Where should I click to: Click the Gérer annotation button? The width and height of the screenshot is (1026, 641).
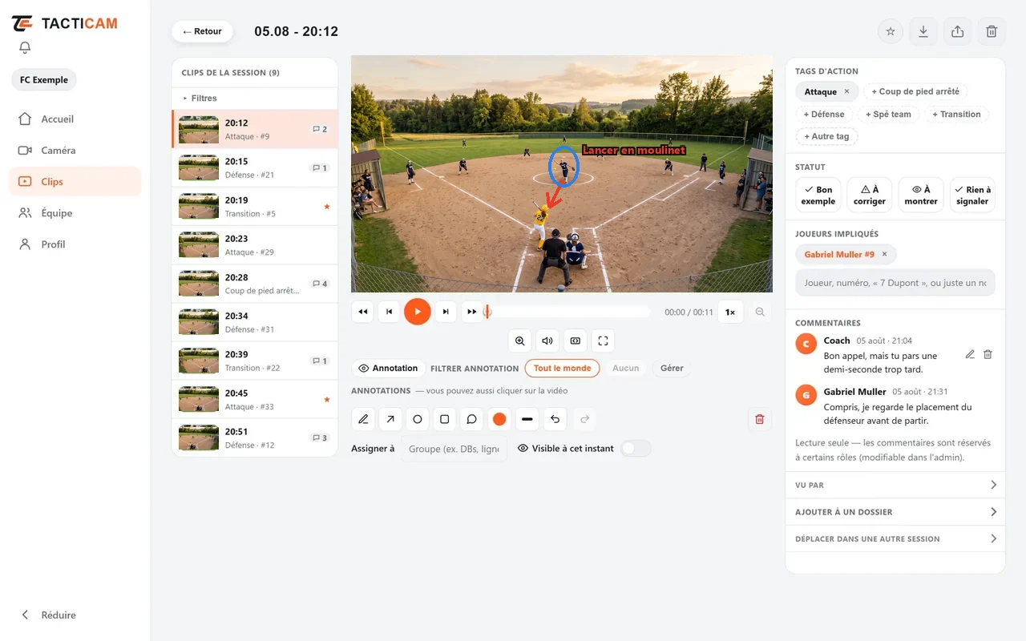[672, 369]
